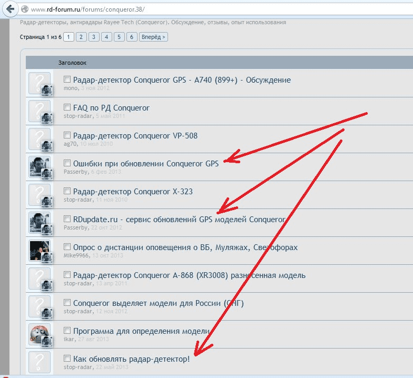Image resolution: width=413 pixels, height=378 pixels.
Task: Click Mike9966 avatar beside Опрос thread
Action: coord(40,251)
